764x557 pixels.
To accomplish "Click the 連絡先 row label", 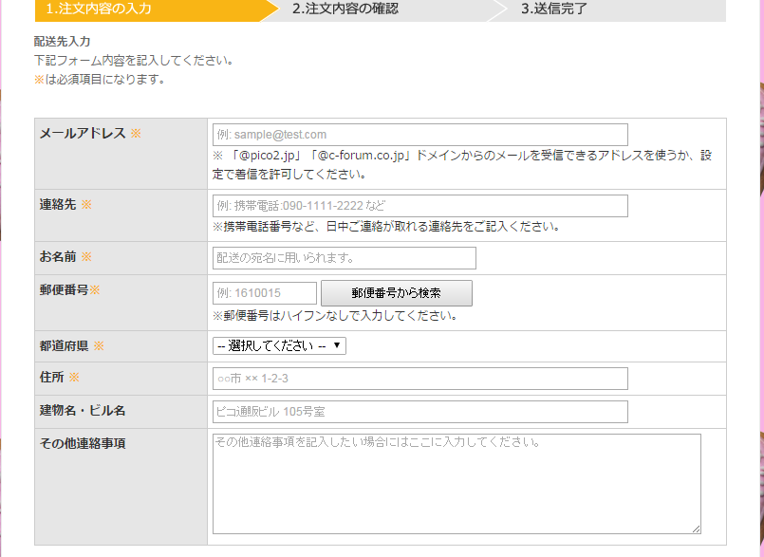I will point(59,205).
